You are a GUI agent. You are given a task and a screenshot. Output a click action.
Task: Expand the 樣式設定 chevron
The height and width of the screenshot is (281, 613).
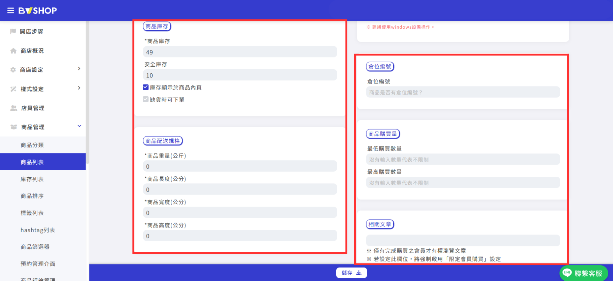tap(79, 88)
